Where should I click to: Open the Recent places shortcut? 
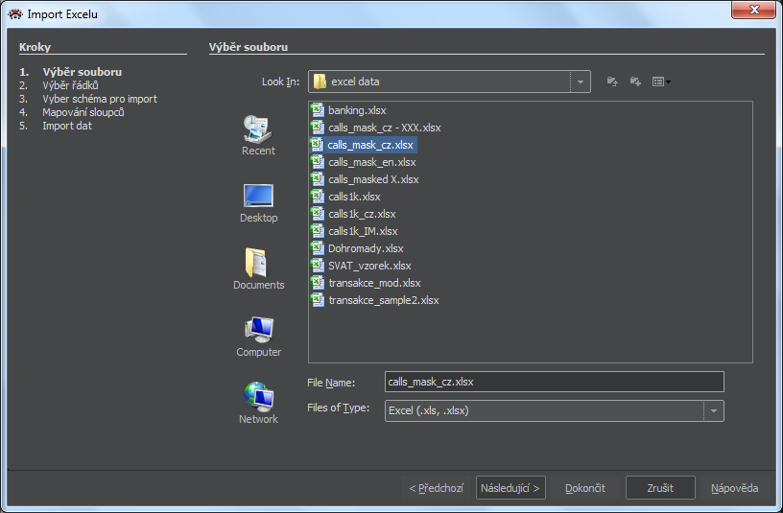pos(258,135)
